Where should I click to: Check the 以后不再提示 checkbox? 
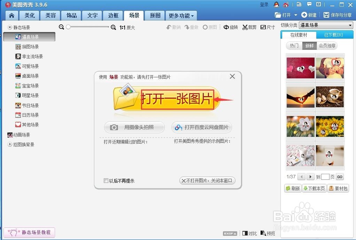coord(106,181)
